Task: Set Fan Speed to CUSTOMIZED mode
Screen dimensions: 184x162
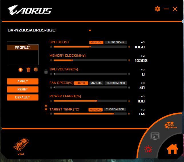Action: pos(116,83)
